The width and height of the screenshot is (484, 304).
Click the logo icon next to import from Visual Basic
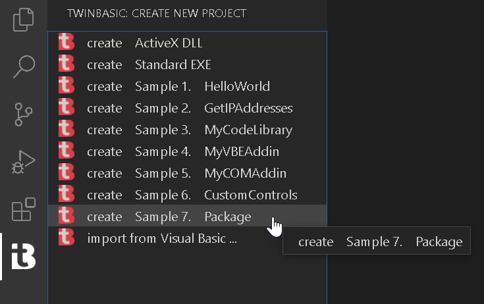(67, 237)
